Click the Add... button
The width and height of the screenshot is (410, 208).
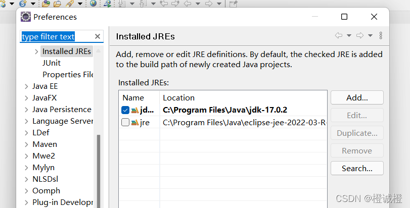(x=357, y=97)
